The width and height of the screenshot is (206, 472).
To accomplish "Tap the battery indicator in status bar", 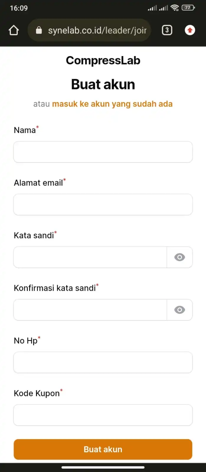I will point(188,8).
